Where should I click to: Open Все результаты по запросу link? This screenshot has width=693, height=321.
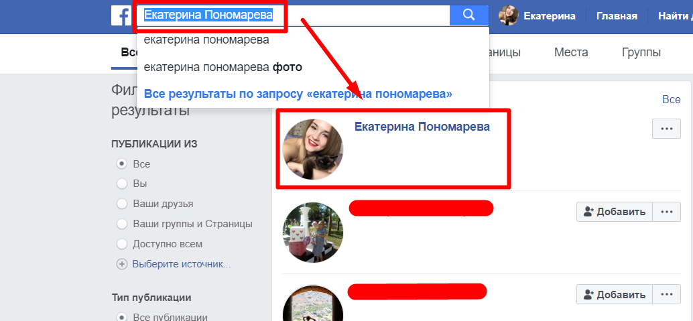[x=298, y=94]
